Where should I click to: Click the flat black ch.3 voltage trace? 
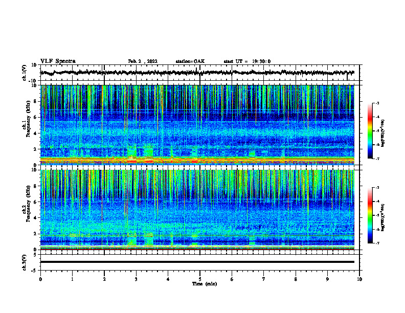click(197, 262)
